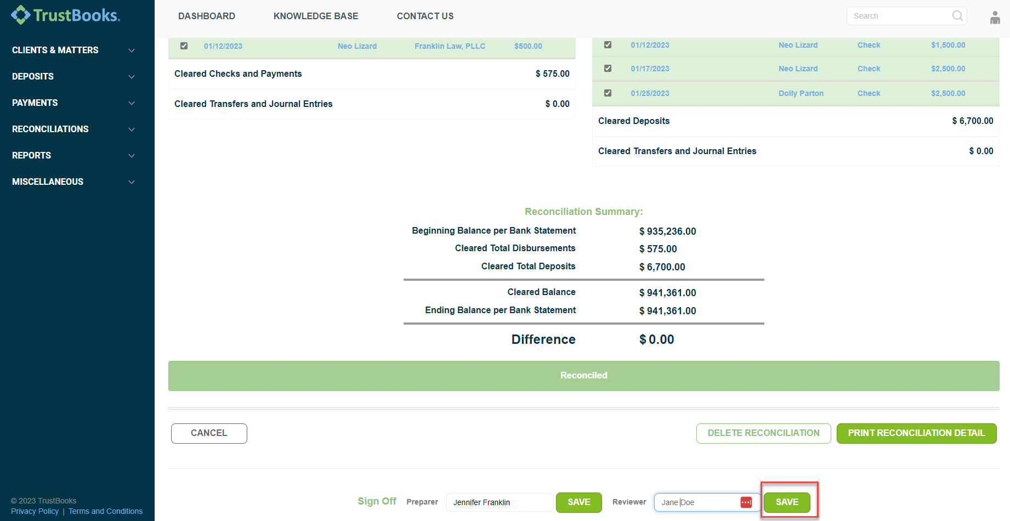Click the TrustBooks logo
The width and height of the screenshot is (1010, 521).
[66, 15]
